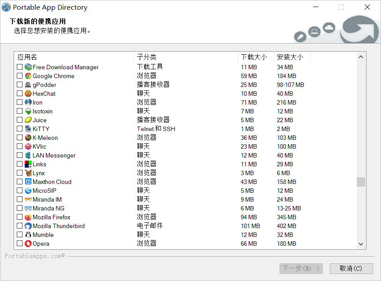Click the Mumble app icon

[28, 235]
